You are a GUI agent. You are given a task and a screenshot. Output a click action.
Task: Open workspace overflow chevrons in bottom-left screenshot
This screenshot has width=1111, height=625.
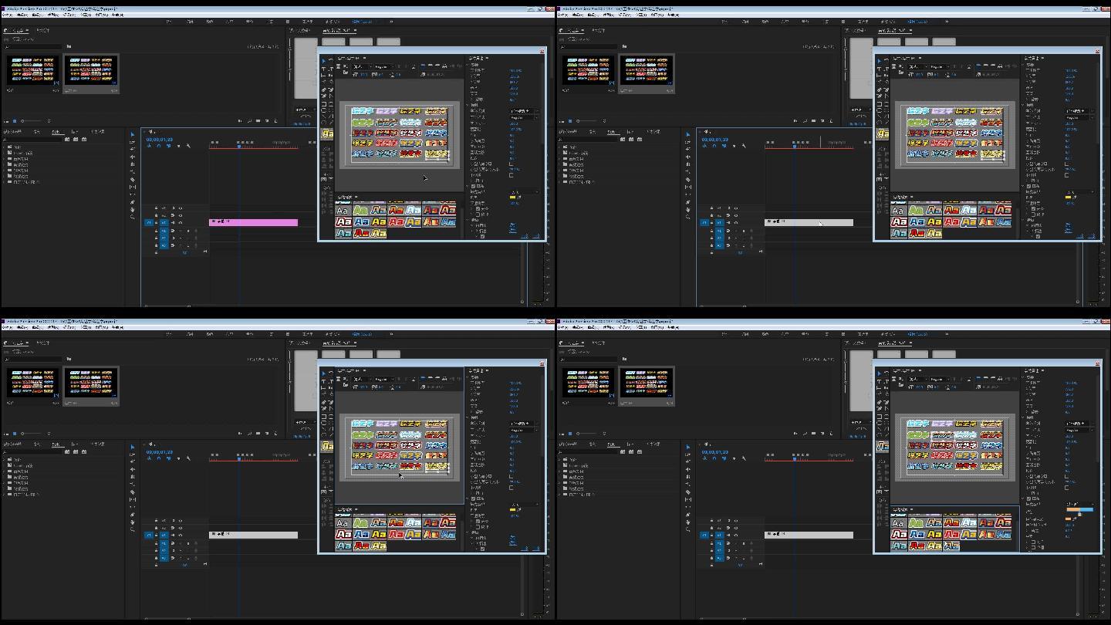(x=391, y=334)
